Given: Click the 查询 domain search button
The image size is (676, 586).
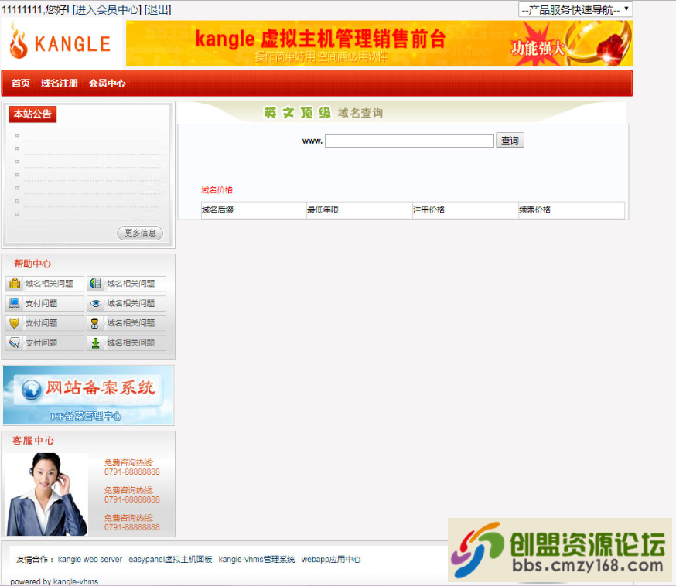Looking at the screenshot, I should [510, 141].
